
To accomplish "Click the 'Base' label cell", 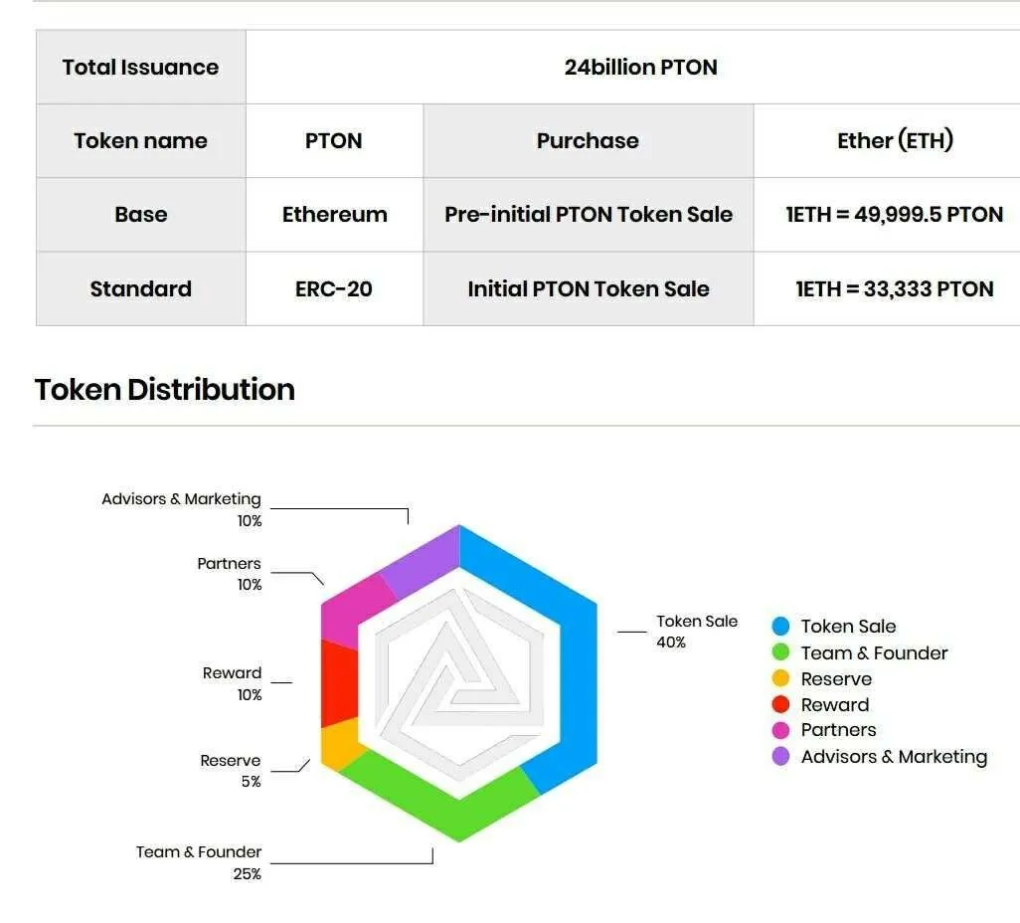I will pyautogui.click(x=140, y=215).
